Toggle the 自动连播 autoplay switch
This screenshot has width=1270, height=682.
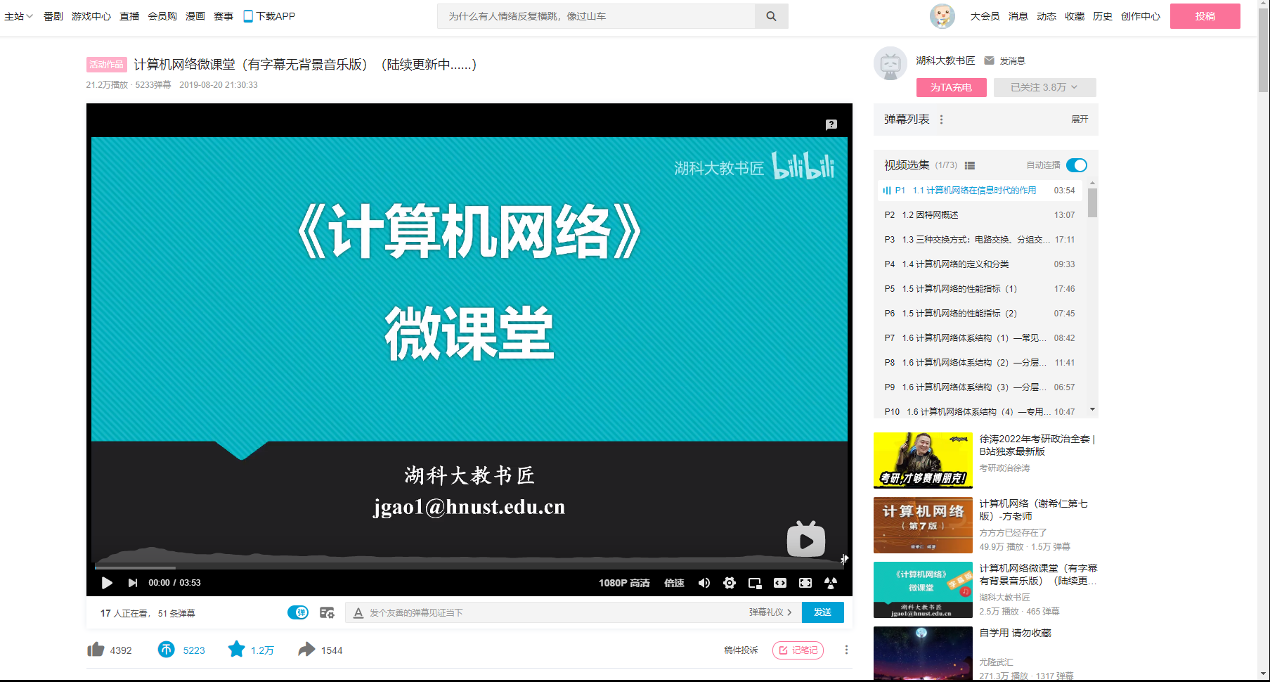1076,165
